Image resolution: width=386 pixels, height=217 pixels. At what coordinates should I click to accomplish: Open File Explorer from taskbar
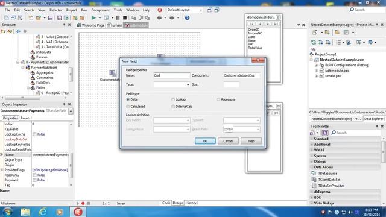(25, 212)
